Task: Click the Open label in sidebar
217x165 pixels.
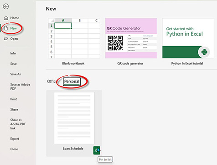Action: coord(14,39)
